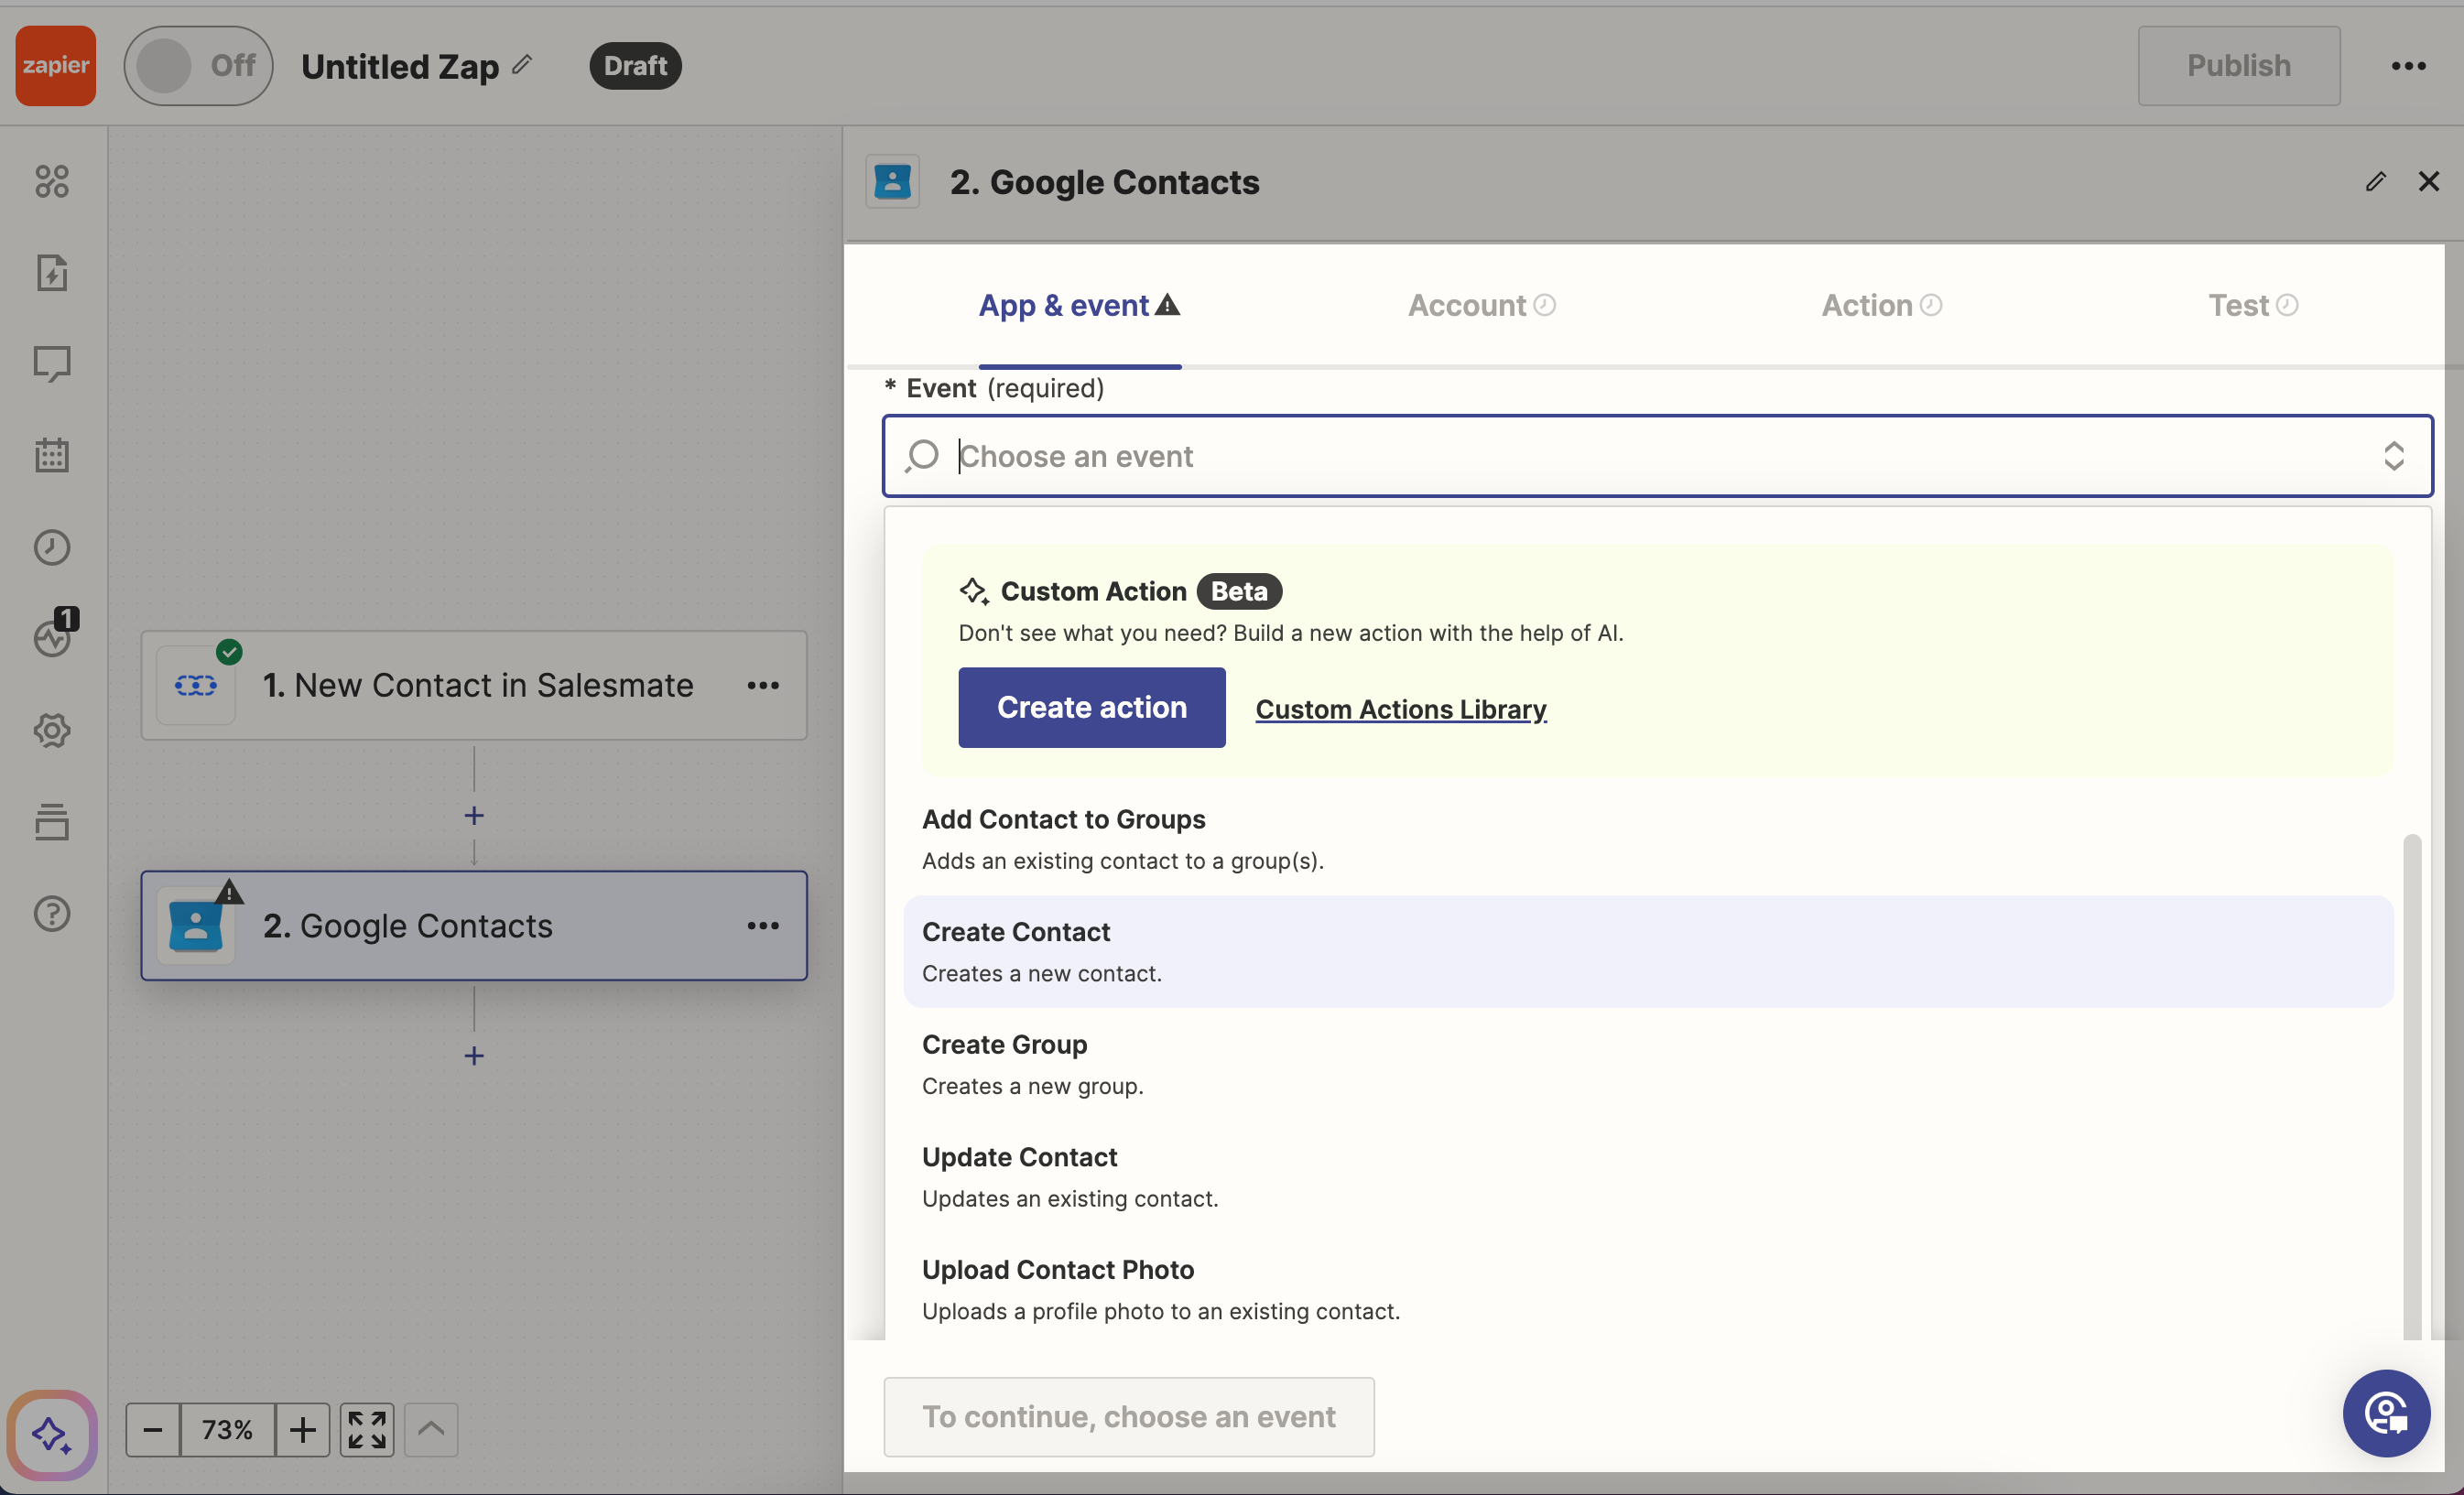The height and width of the screenshot is (1495, 2464).
Task: Open the AI copilot sparkle button
Action: 52,1435
